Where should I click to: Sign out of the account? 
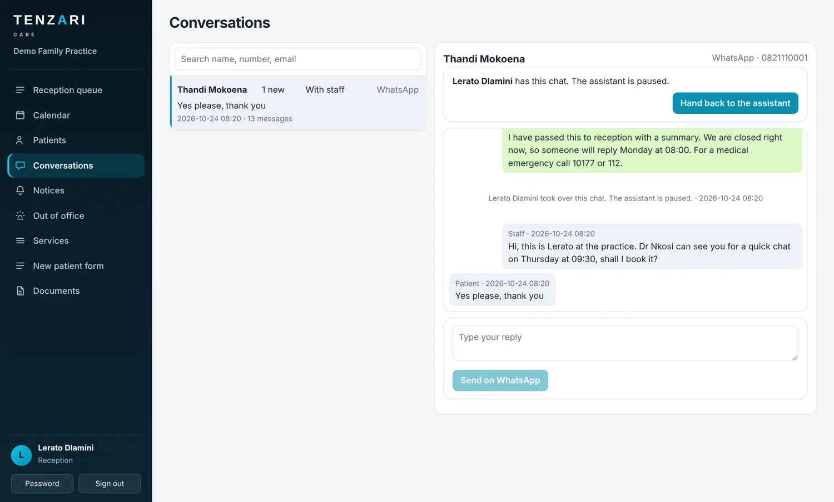point(110,484)
